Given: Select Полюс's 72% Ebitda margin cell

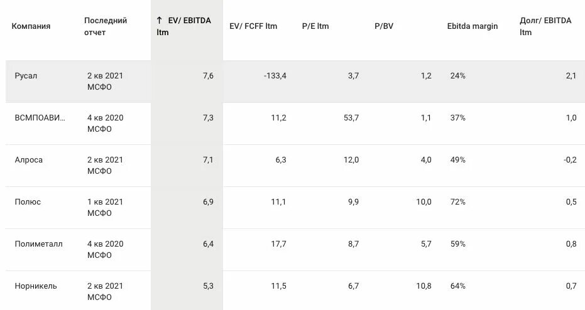Looking at the screenshot, I should tap(458, 202).
